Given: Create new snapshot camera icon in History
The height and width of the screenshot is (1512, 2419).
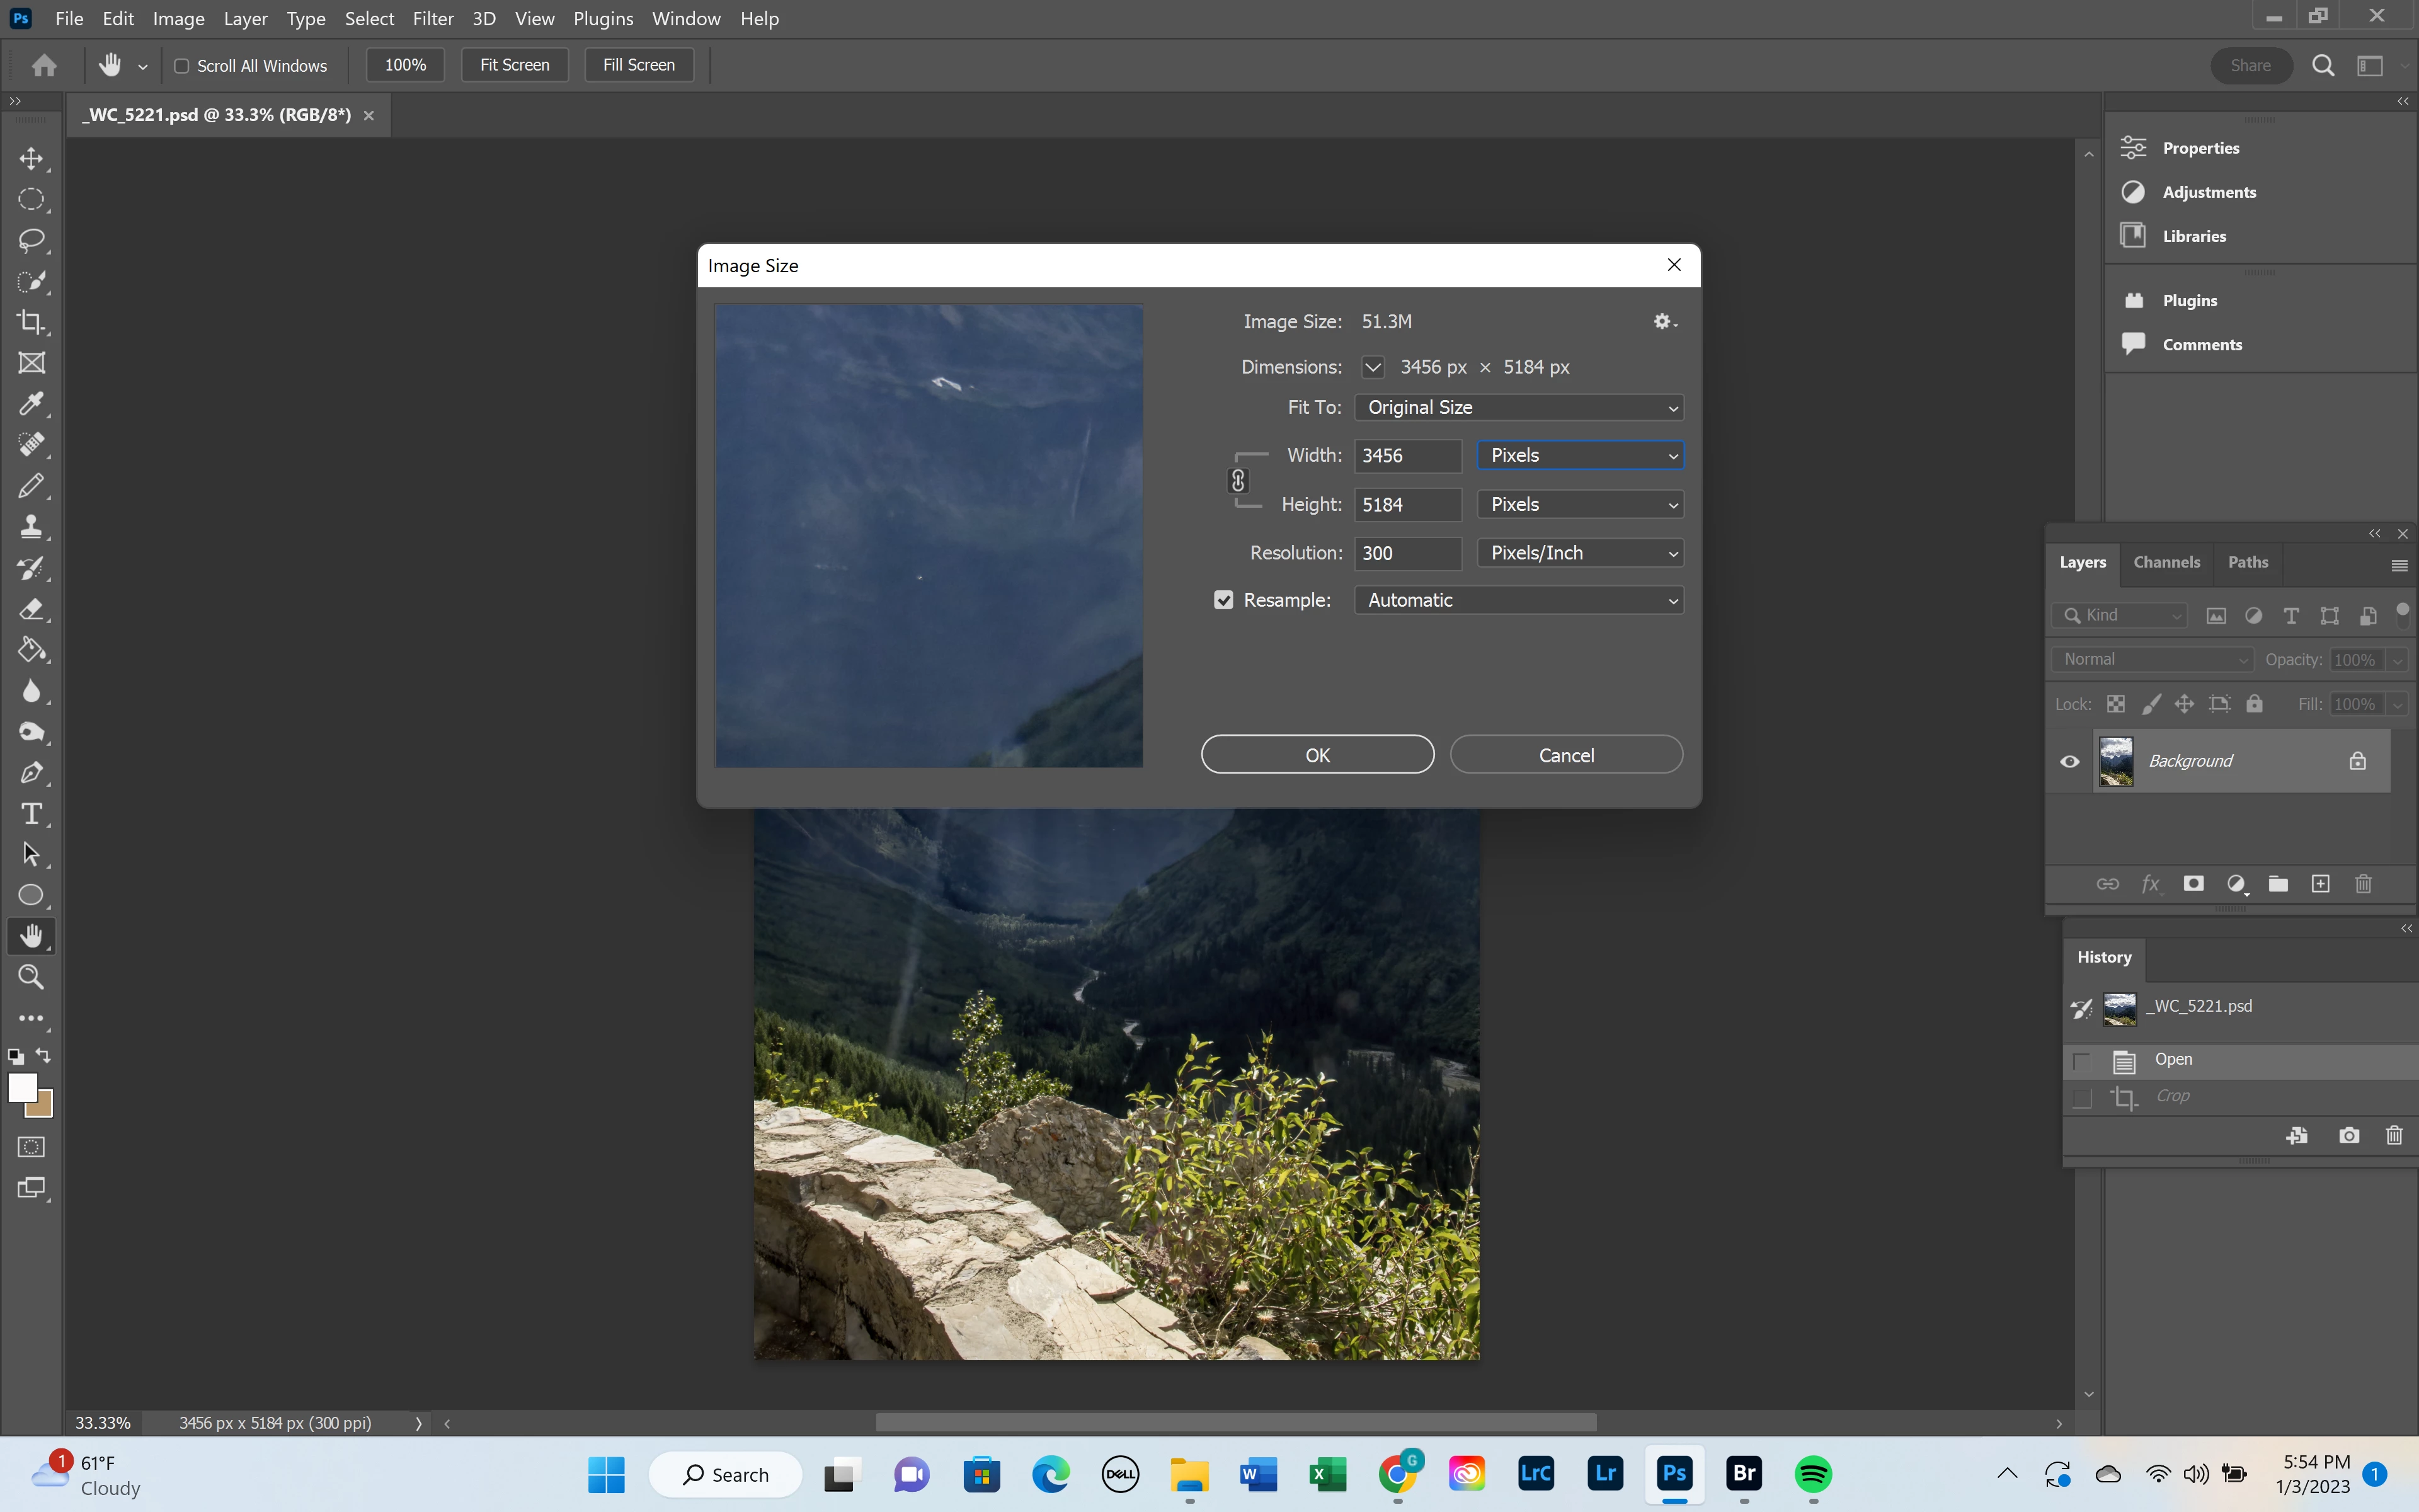Looking at the screenshot, I should pyautogui.click(x=2349, y=1135).
